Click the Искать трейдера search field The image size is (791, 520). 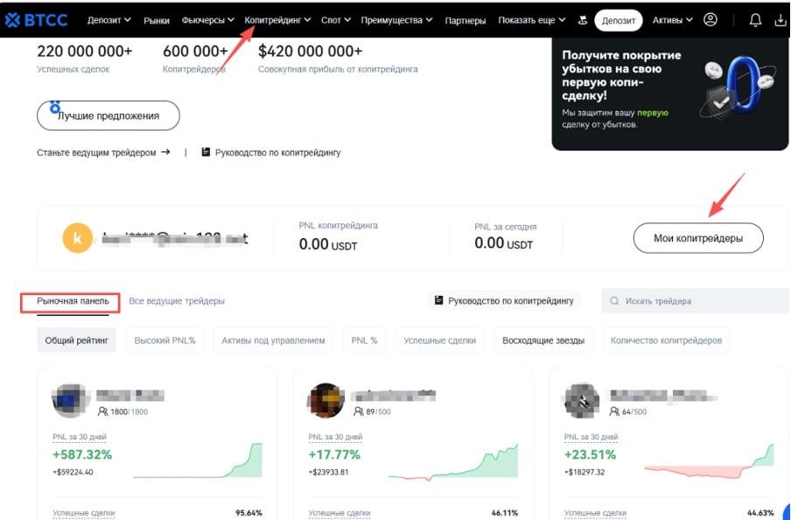[695, 301]
